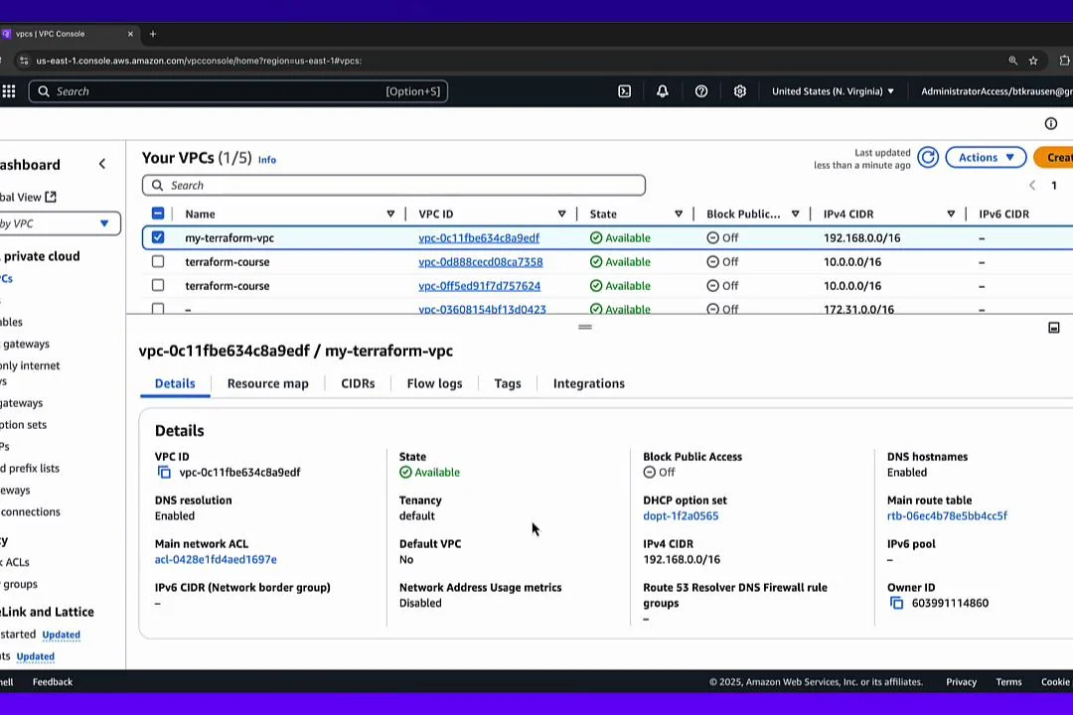The image size is (1073, 715).
Task: Open the notifications bell
Action: pos(663,91)
